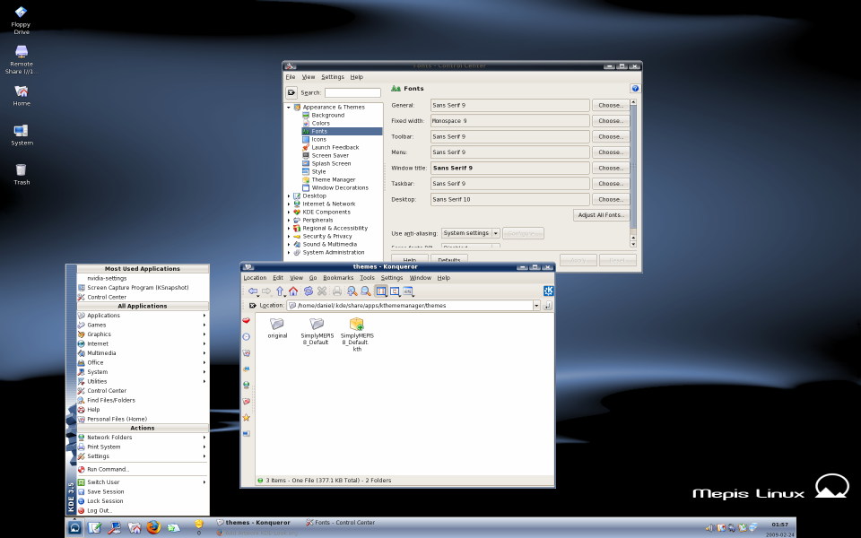Open Bookmarks menu in Konqueror
Screen dimensions: 861x538
coord(338,278)
